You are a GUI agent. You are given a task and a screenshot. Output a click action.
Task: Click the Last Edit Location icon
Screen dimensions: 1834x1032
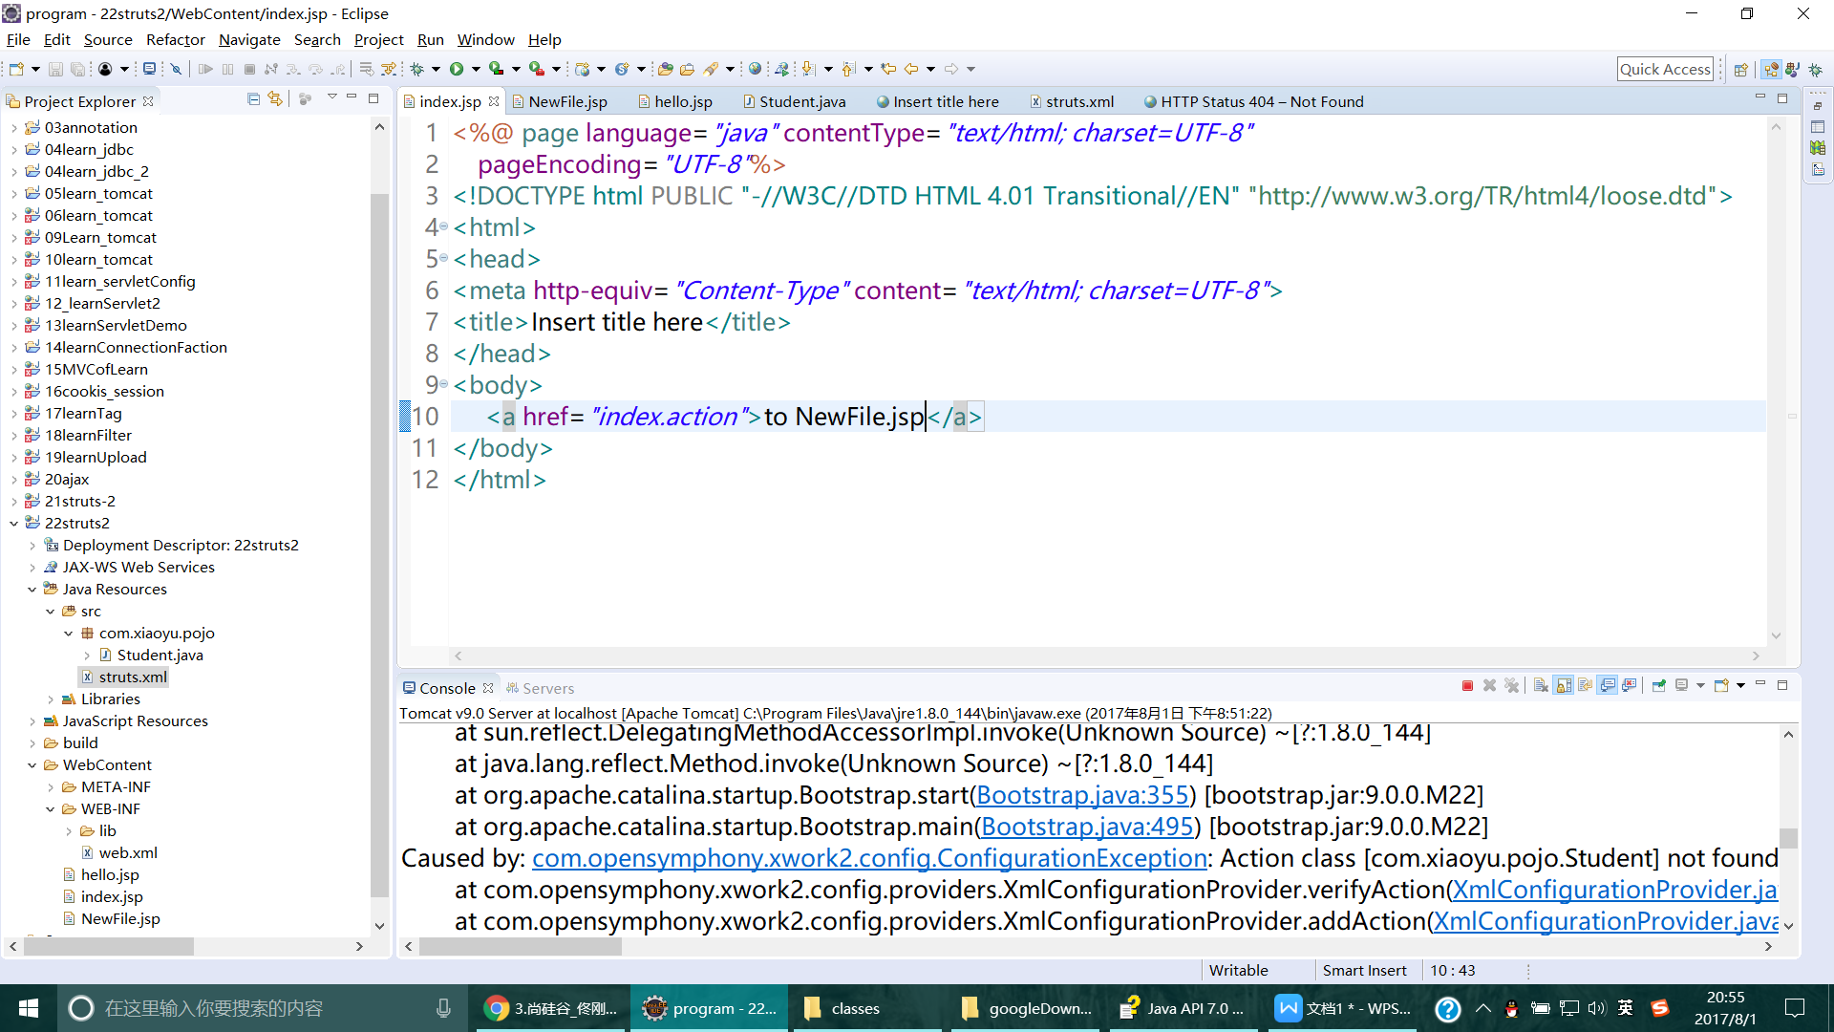point(888,69)
